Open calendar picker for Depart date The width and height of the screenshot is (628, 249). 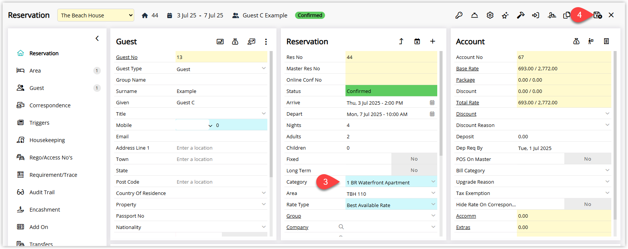pyautogui.click(x=432, y=114)
